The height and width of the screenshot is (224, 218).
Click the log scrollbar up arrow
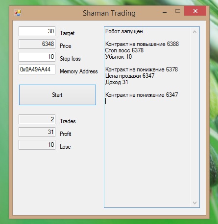point(194,32)
